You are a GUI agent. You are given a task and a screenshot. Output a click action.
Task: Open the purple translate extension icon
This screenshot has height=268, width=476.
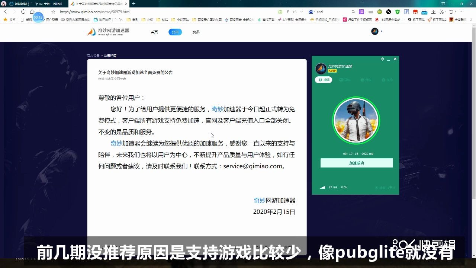(361, 12)
